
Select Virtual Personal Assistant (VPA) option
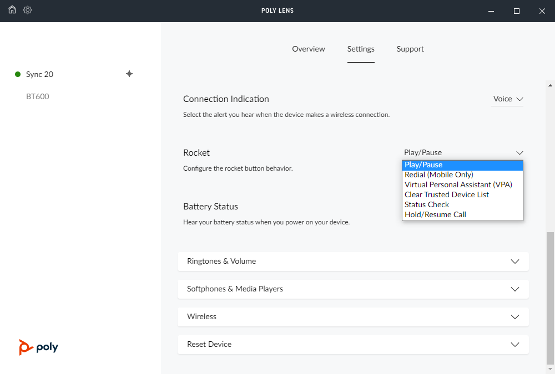(462, 185)
